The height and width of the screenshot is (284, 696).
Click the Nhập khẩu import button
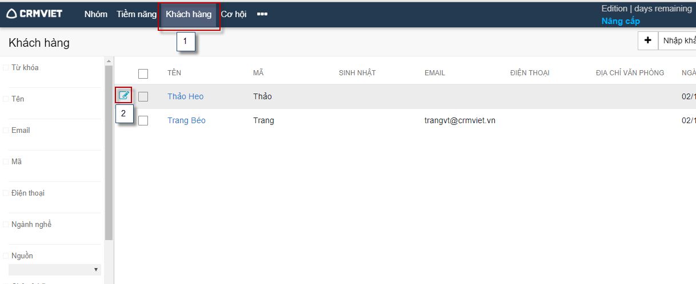[678, 40]
